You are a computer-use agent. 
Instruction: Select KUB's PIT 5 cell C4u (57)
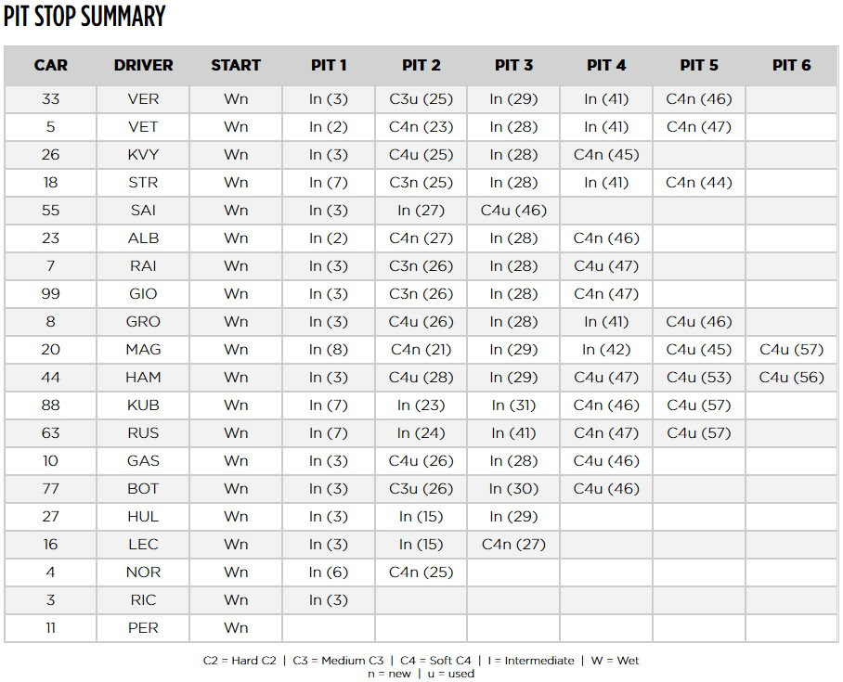tap(699, 405)
